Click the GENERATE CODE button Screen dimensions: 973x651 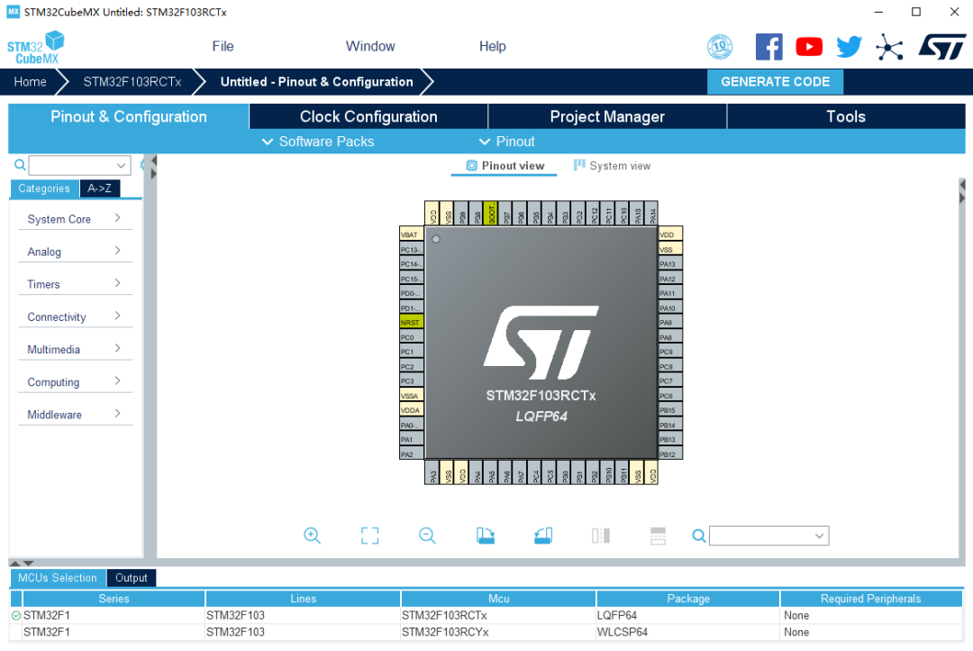[x=775, y=81]
